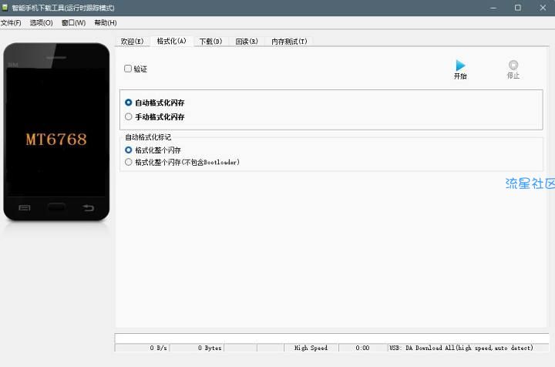Open the 窗口(W) menu

[73, 23]
